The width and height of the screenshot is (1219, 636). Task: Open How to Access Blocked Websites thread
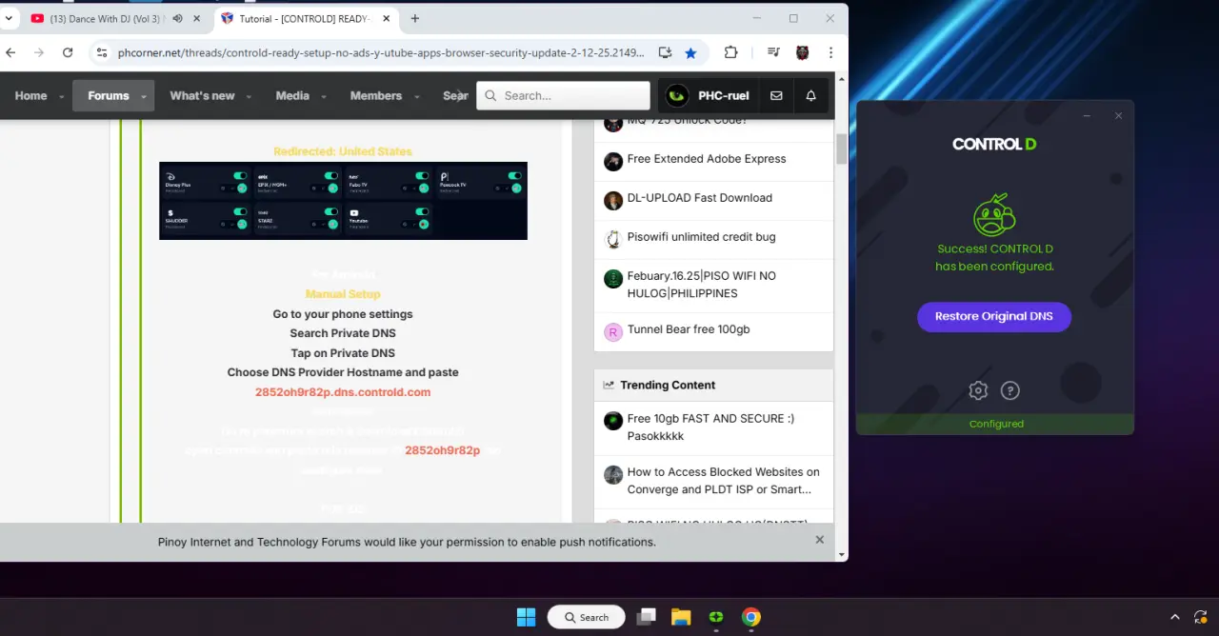(723, 481)
